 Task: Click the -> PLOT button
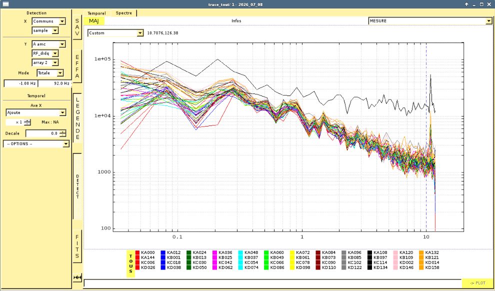(477, 283)
